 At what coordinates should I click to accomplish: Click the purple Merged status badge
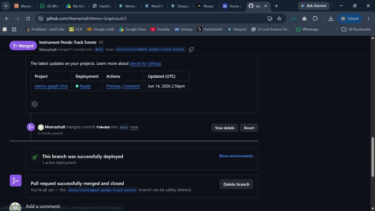click(x=23, y=46)
